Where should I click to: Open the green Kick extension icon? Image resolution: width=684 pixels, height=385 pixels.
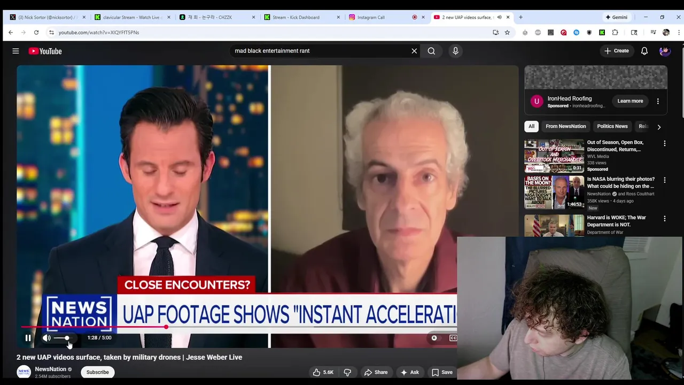click(x=602, y=33)
